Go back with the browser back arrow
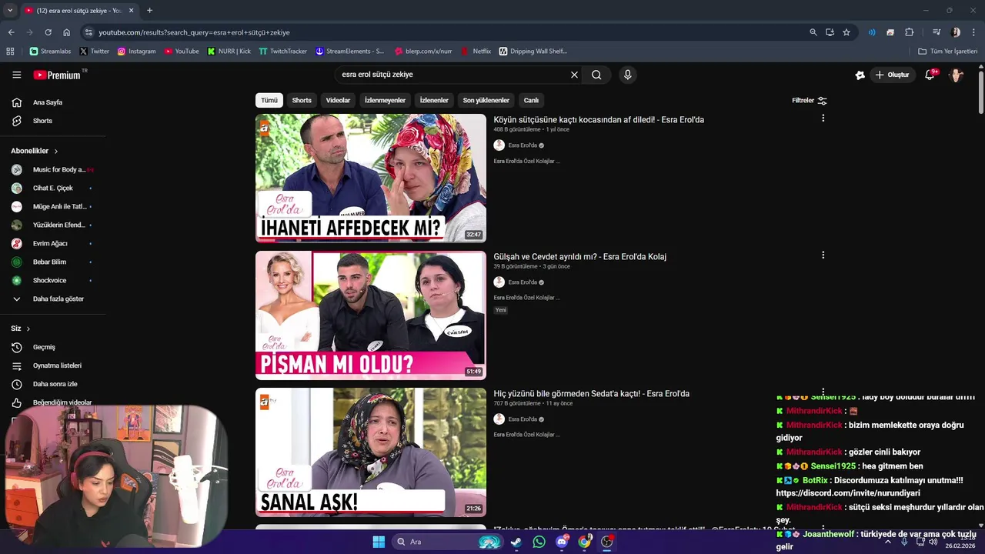Viewport: 985px width, 554px height. [11, 32]
